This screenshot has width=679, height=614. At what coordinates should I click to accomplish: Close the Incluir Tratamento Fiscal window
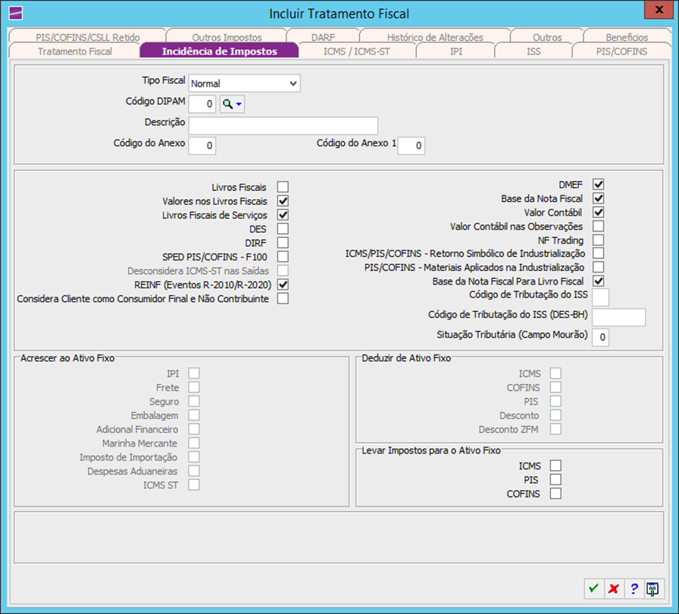point(659,10)
